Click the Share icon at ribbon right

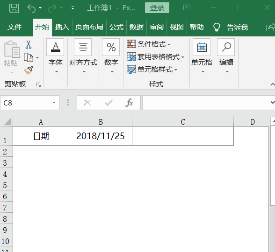point(271,27)
